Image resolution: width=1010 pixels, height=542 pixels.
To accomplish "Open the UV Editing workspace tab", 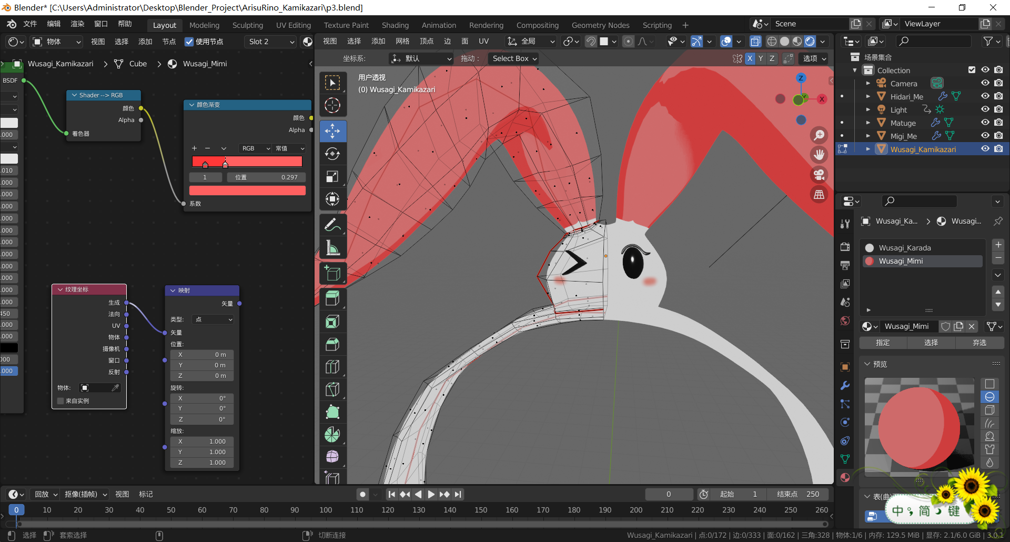I will (x=293, y=25).
